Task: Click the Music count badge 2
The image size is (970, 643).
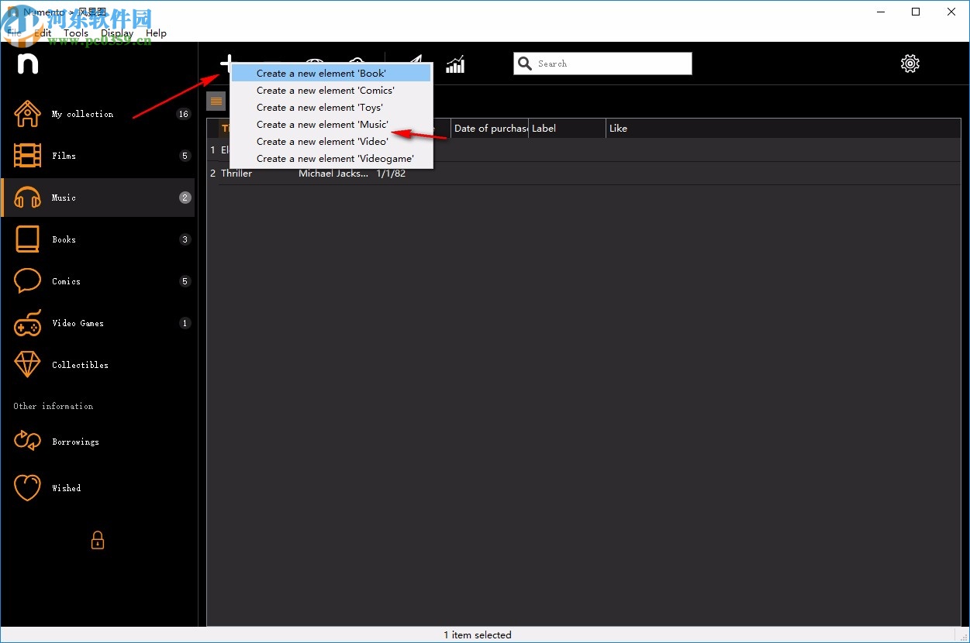Action: [185, 198]
